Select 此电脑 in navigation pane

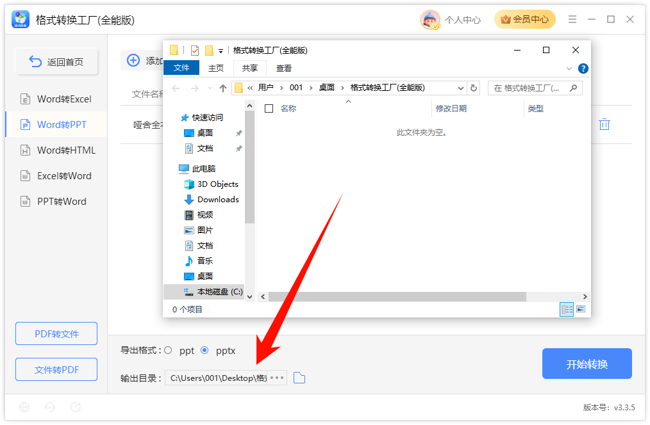tap(198, 168)
